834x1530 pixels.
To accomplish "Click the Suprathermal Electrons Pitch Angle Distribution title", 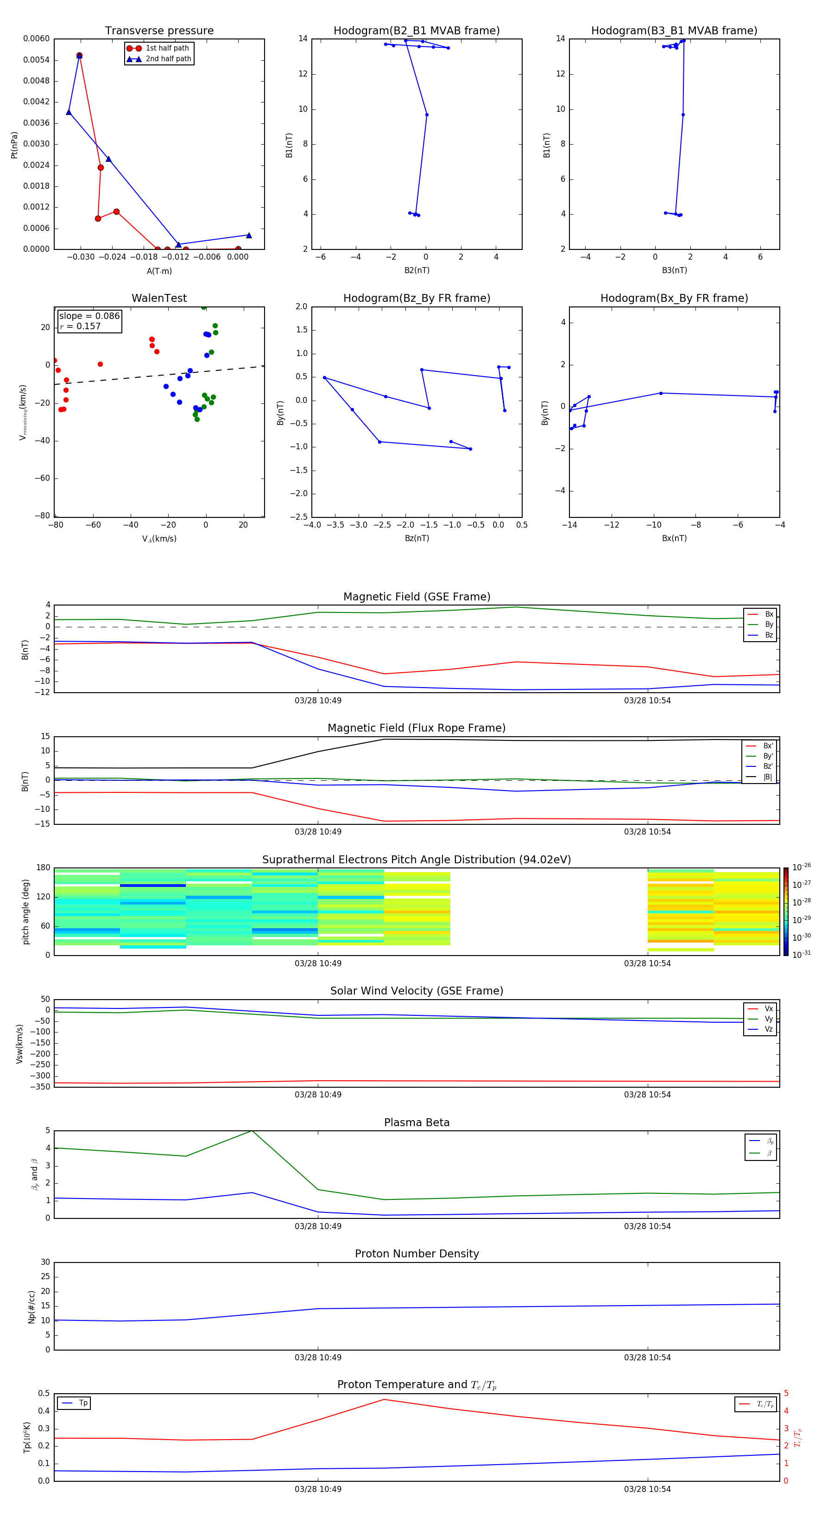I will tap(417, 860).
